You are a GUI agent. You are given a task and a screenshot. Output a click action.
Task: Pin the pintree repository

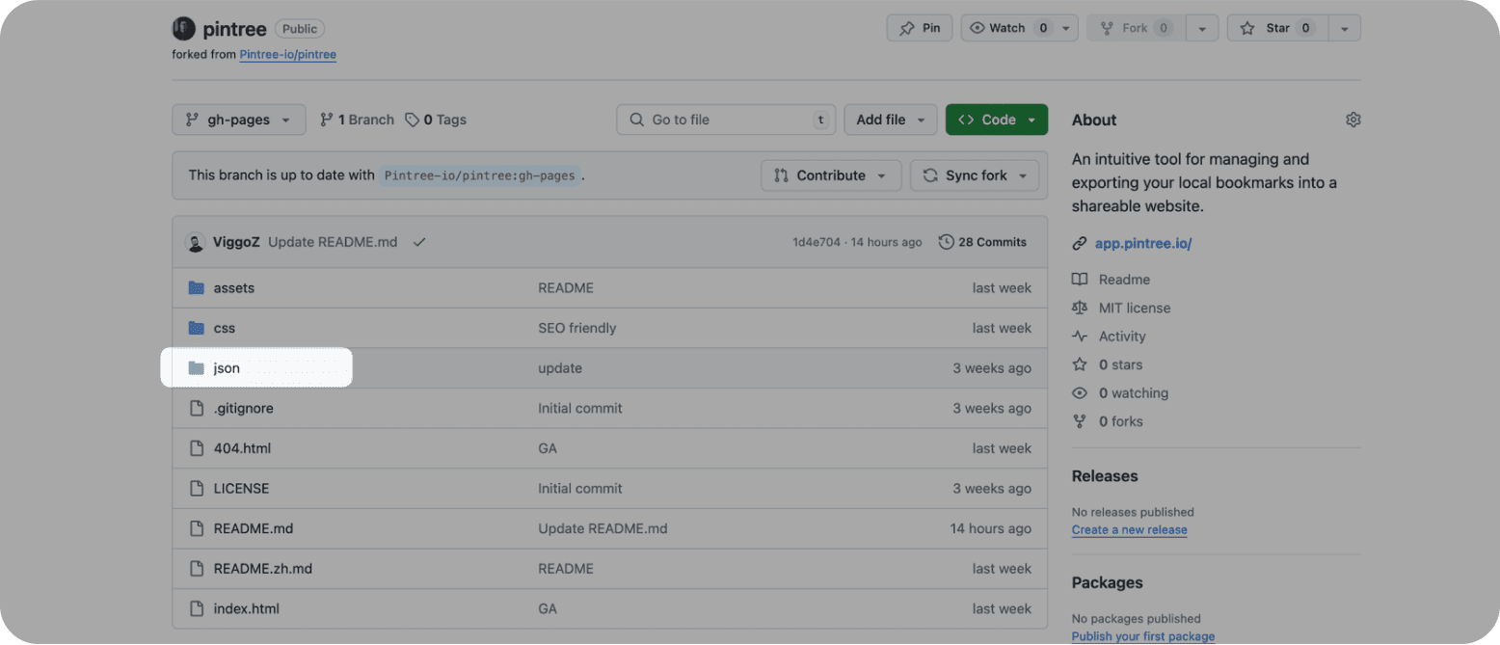(x=920, y=28)
